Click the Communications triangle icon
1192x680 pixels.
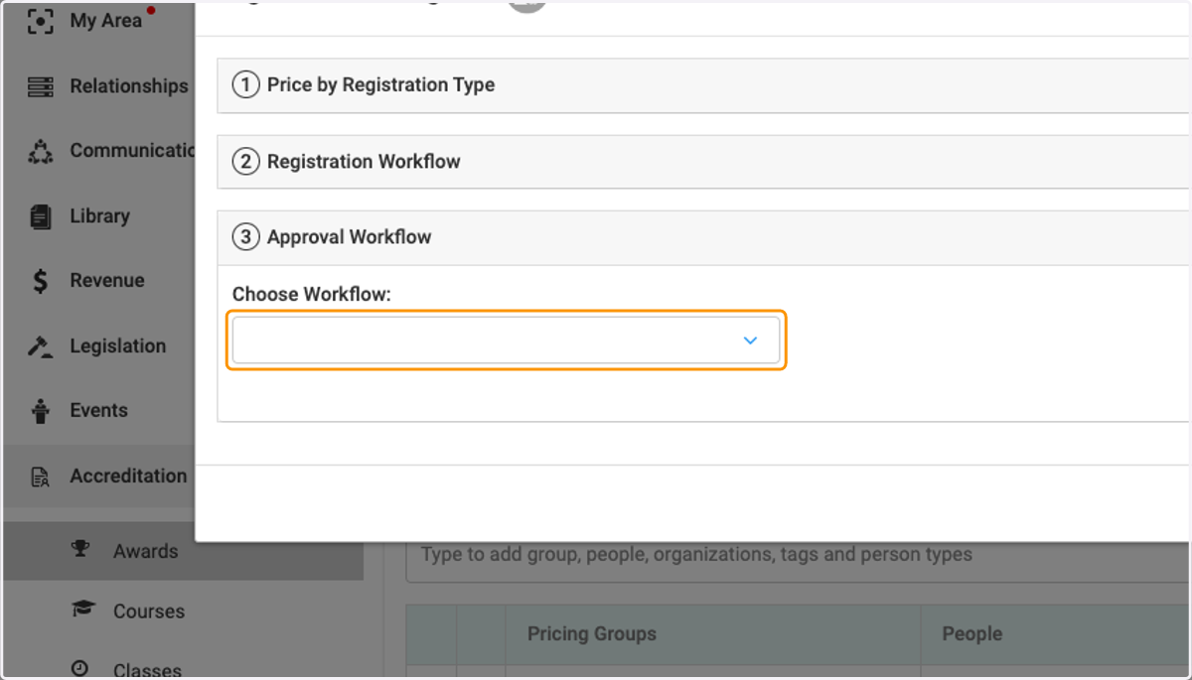(x=40, y=152)
